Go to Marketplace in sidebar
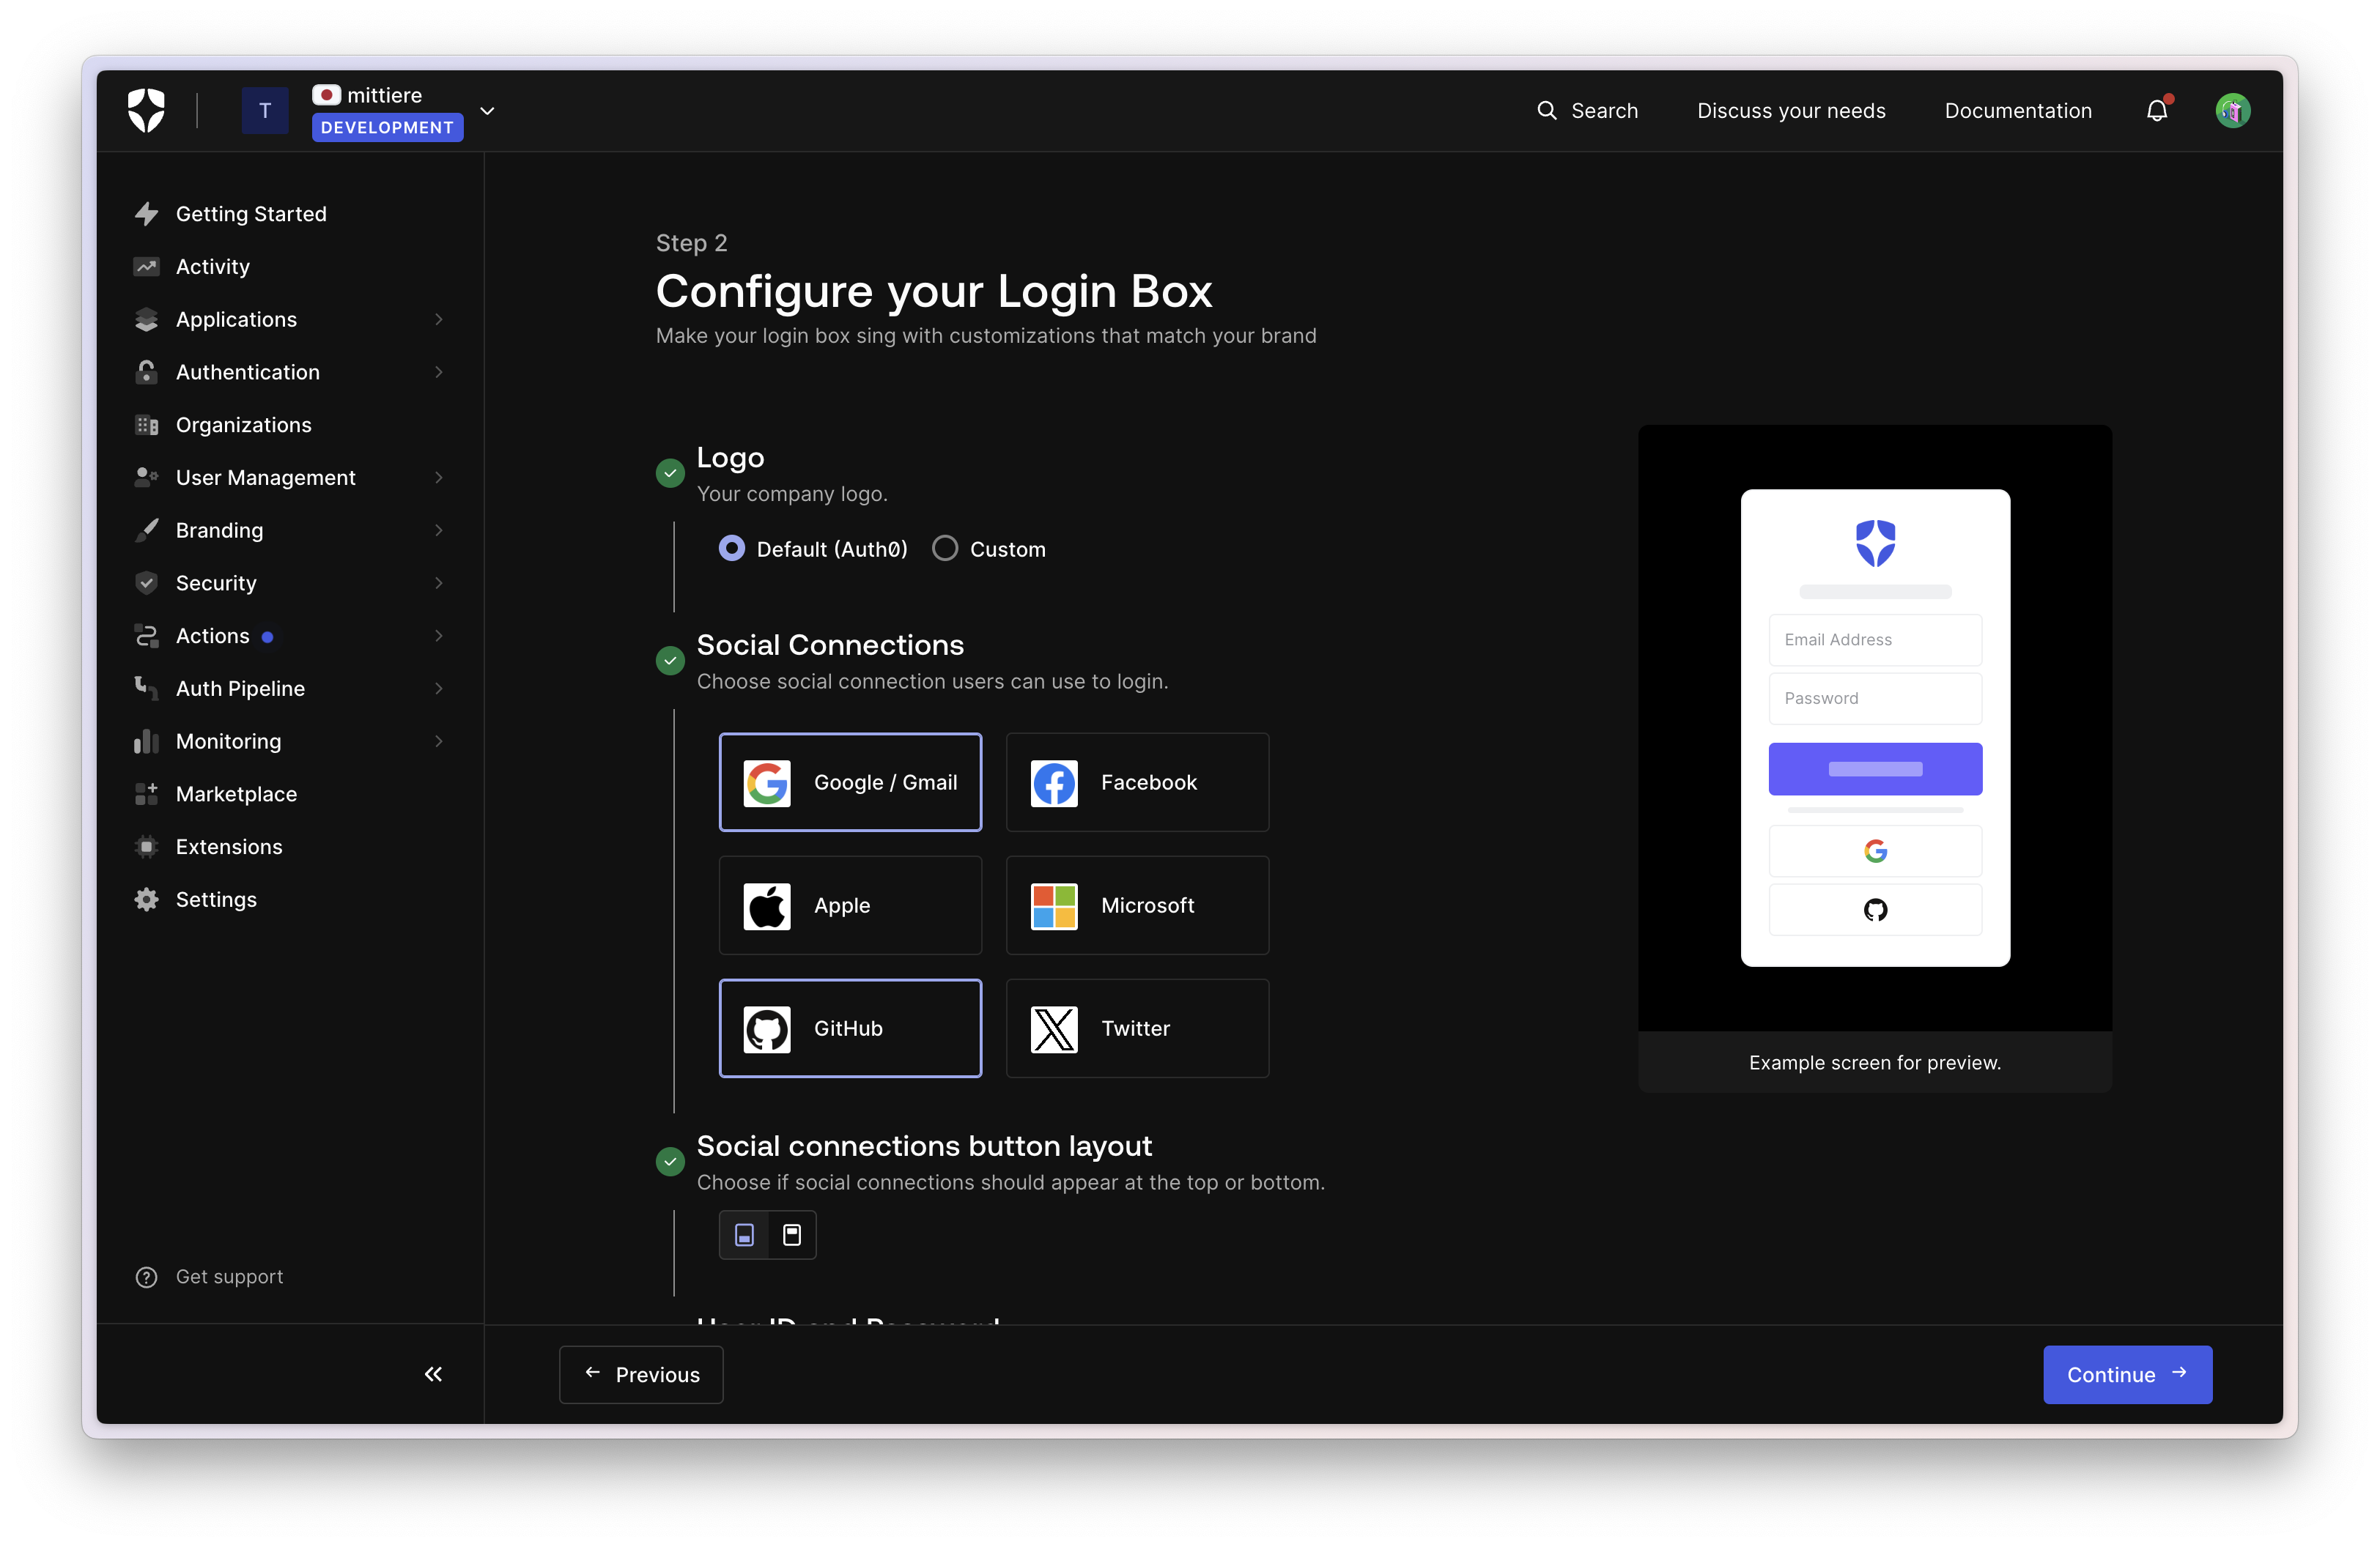2380x1547 pixels. [x=236, y=795]
